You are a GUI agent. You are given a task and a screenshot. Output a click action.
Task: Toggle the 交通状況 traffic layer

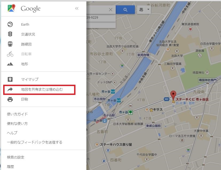coord(28,34)
